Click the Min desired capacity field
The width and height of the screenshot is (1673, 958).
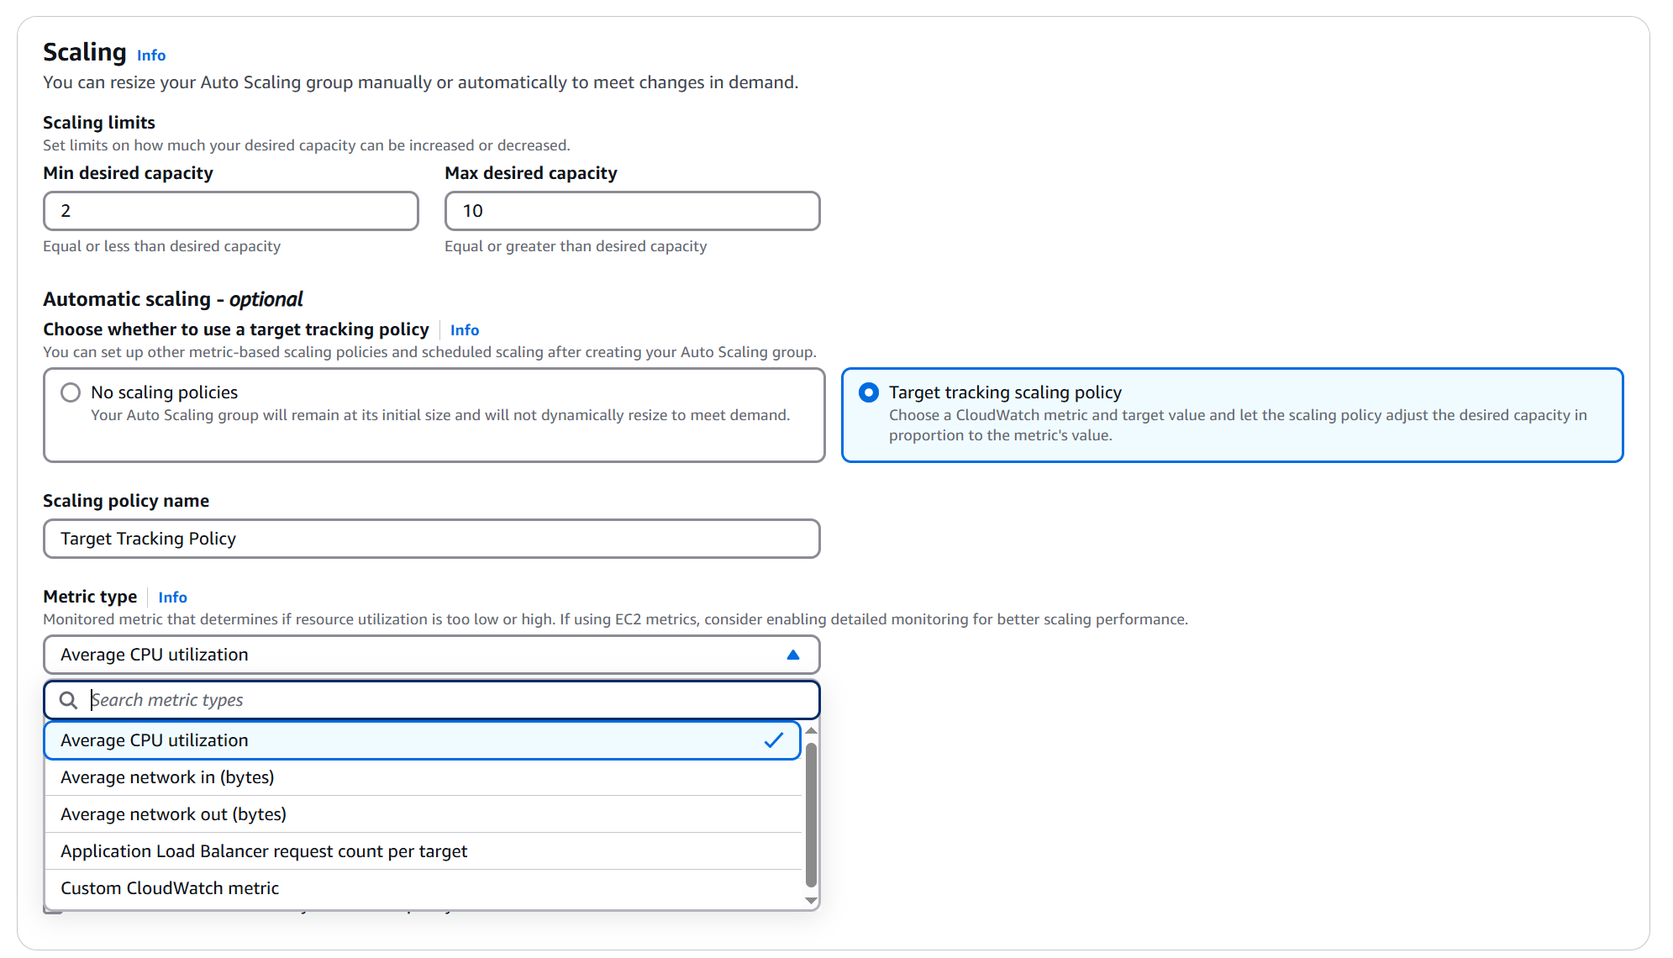[230, 211]
